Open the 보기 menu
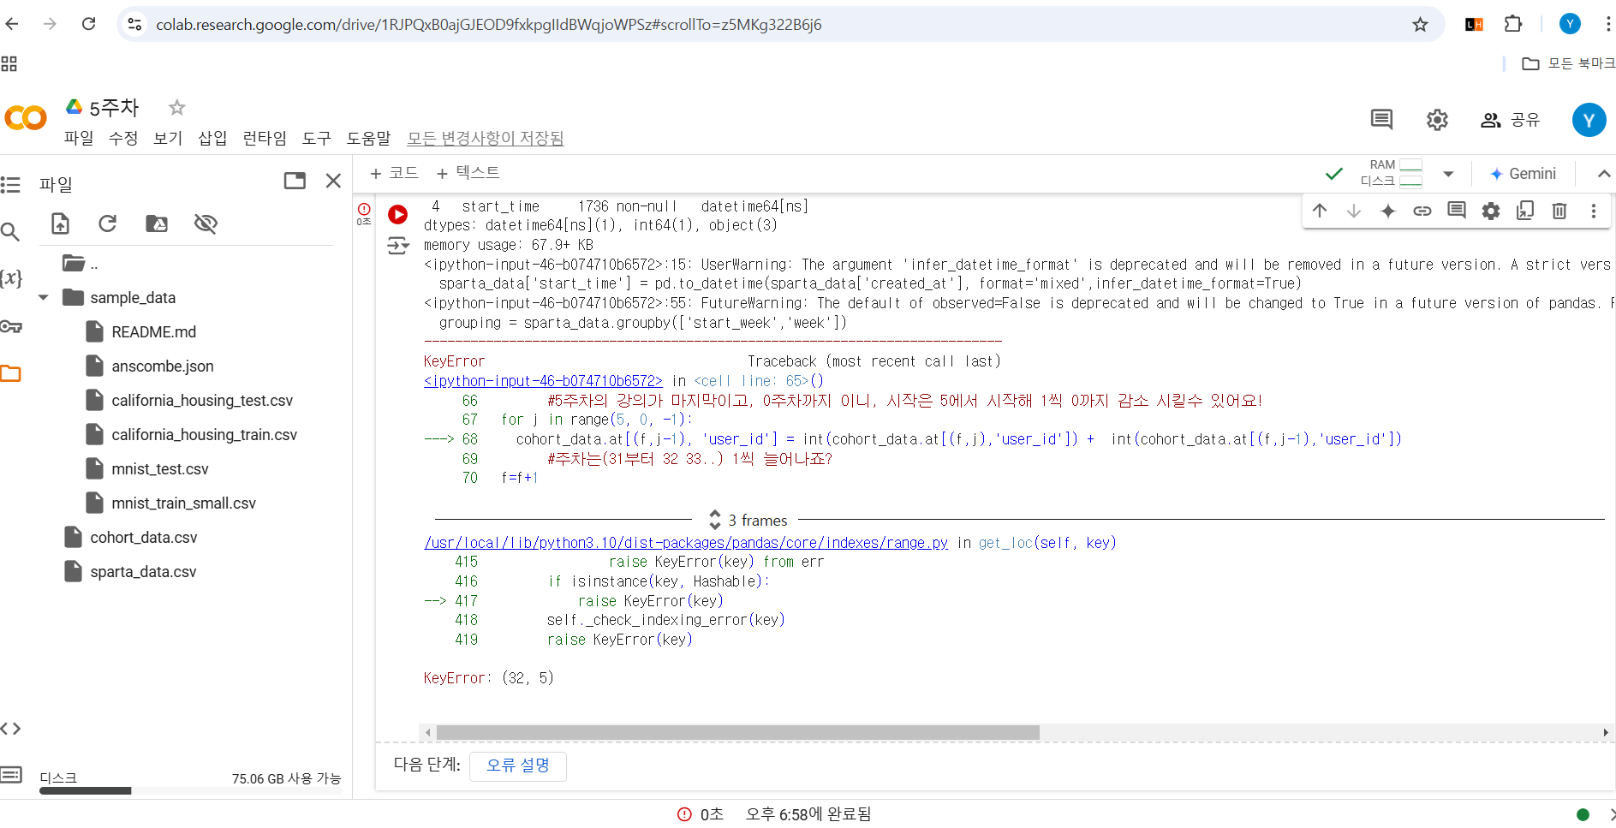This screenshot has height=828, width=1616. [x=168, y=138]
